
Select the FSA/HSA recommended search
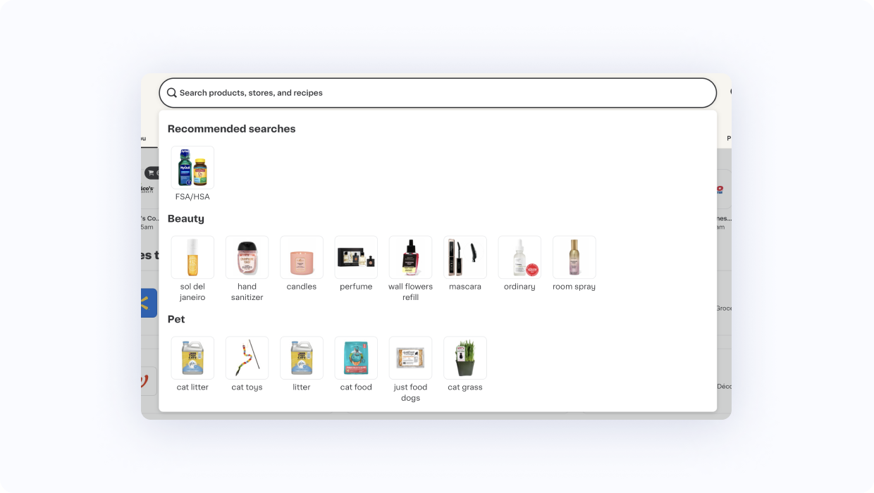[192, 168]
